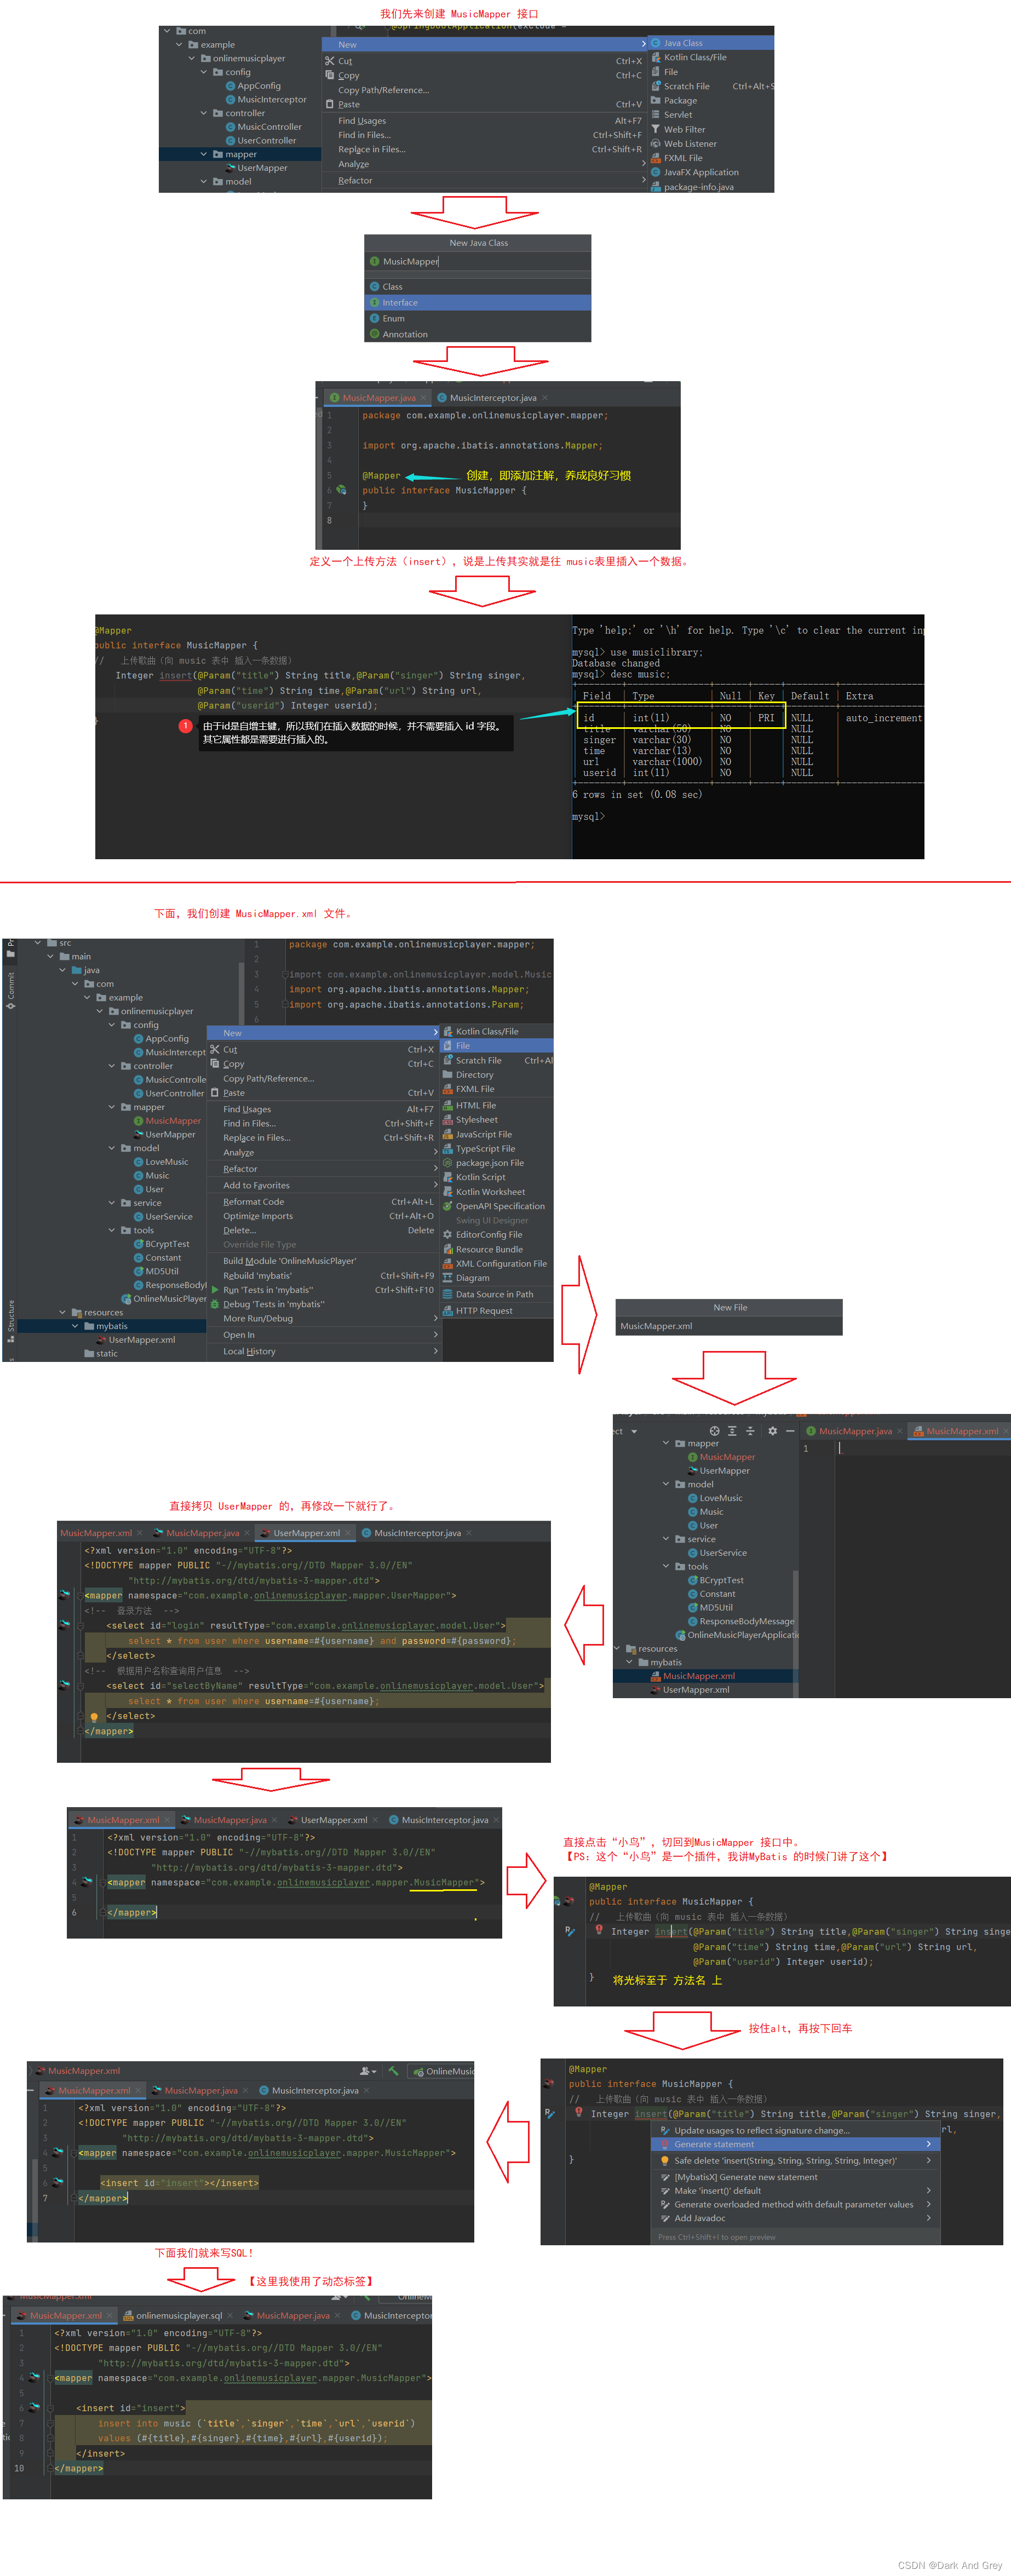Click the EditorConfig File gear icon in New submenu
The image size is (1011, 2576).
point(448,1235)
